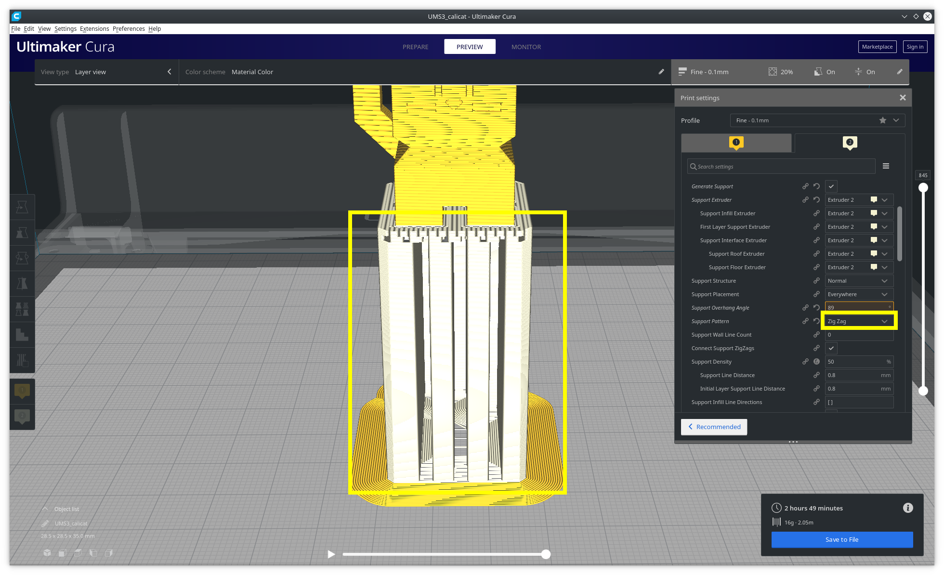Toggle Connect Support ZigZags checkbox
Viewport: 944px width, 575px height.
pos(831,348)
